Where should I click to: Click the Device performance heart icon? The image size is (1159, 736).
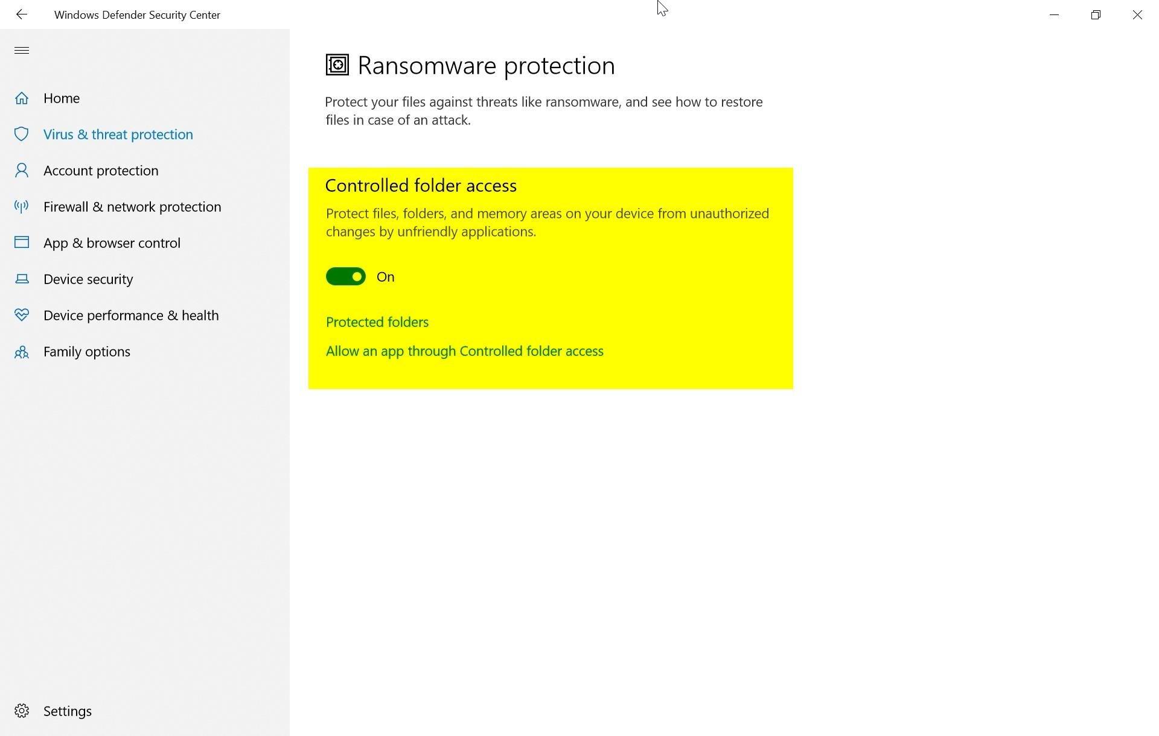point(22,315)
